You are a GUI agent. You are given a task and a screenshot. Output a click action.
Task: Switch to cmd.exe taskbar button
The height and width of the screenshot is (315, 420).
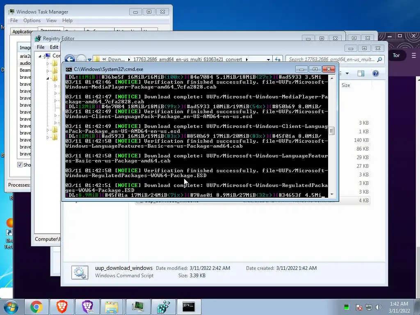point(189,307)
